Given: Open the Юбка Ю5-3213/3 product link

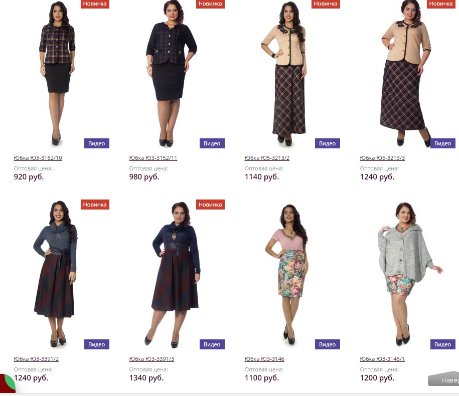Looking at the screenshot, I should point(382,158).
